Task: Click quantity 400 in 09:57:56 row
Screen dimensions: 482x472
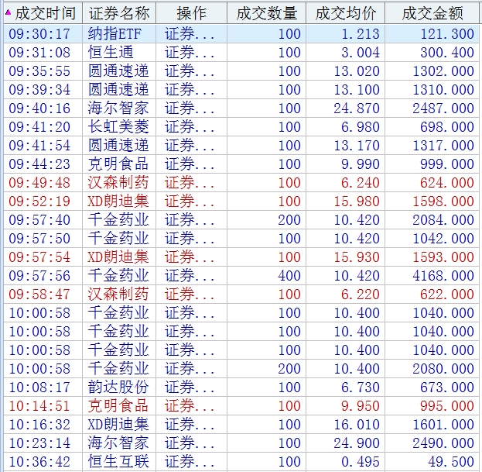Action: (x=289, y=276)
